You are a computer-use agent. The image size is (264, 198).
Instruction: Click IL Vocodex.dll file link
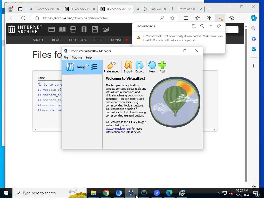pos(49,90)
